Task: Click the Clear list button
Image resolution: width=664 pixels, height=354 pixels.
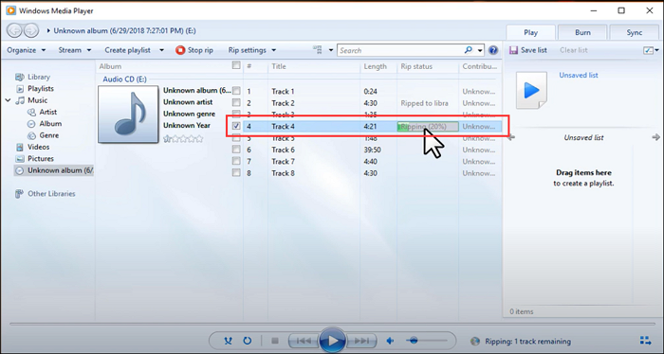Action: pos(573,50)
